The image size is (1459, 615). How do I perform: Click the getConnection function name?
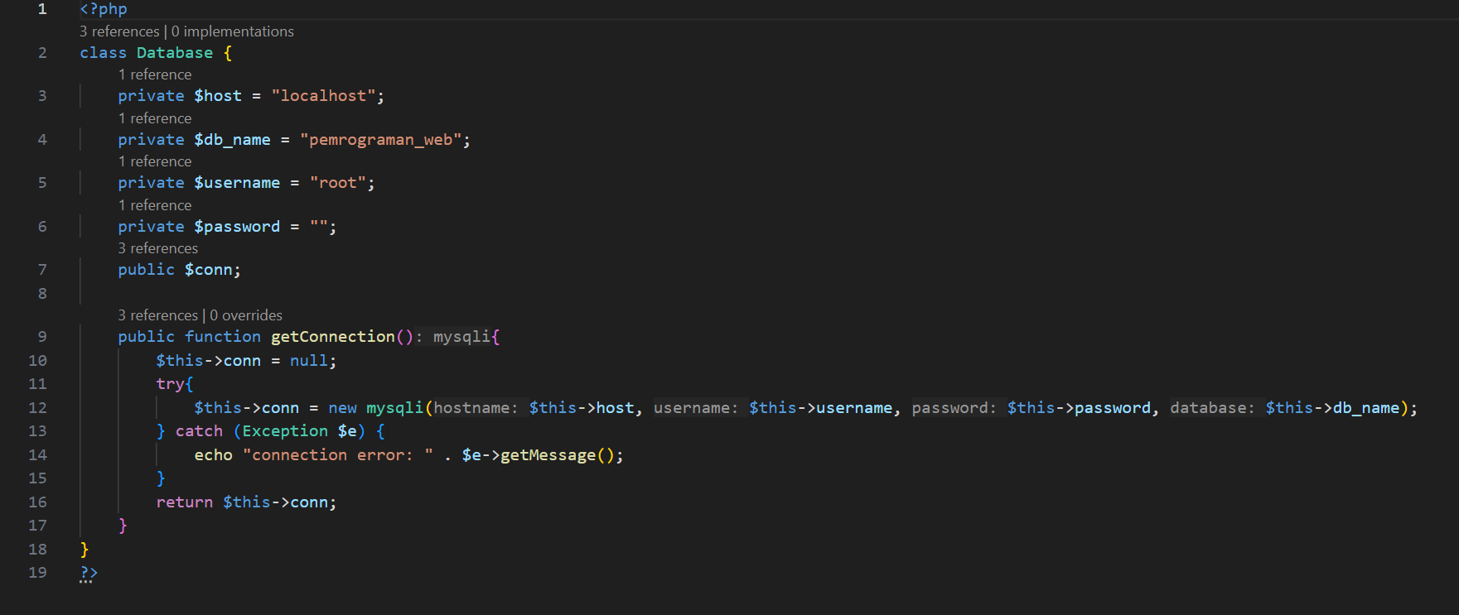tap(333, 337)
